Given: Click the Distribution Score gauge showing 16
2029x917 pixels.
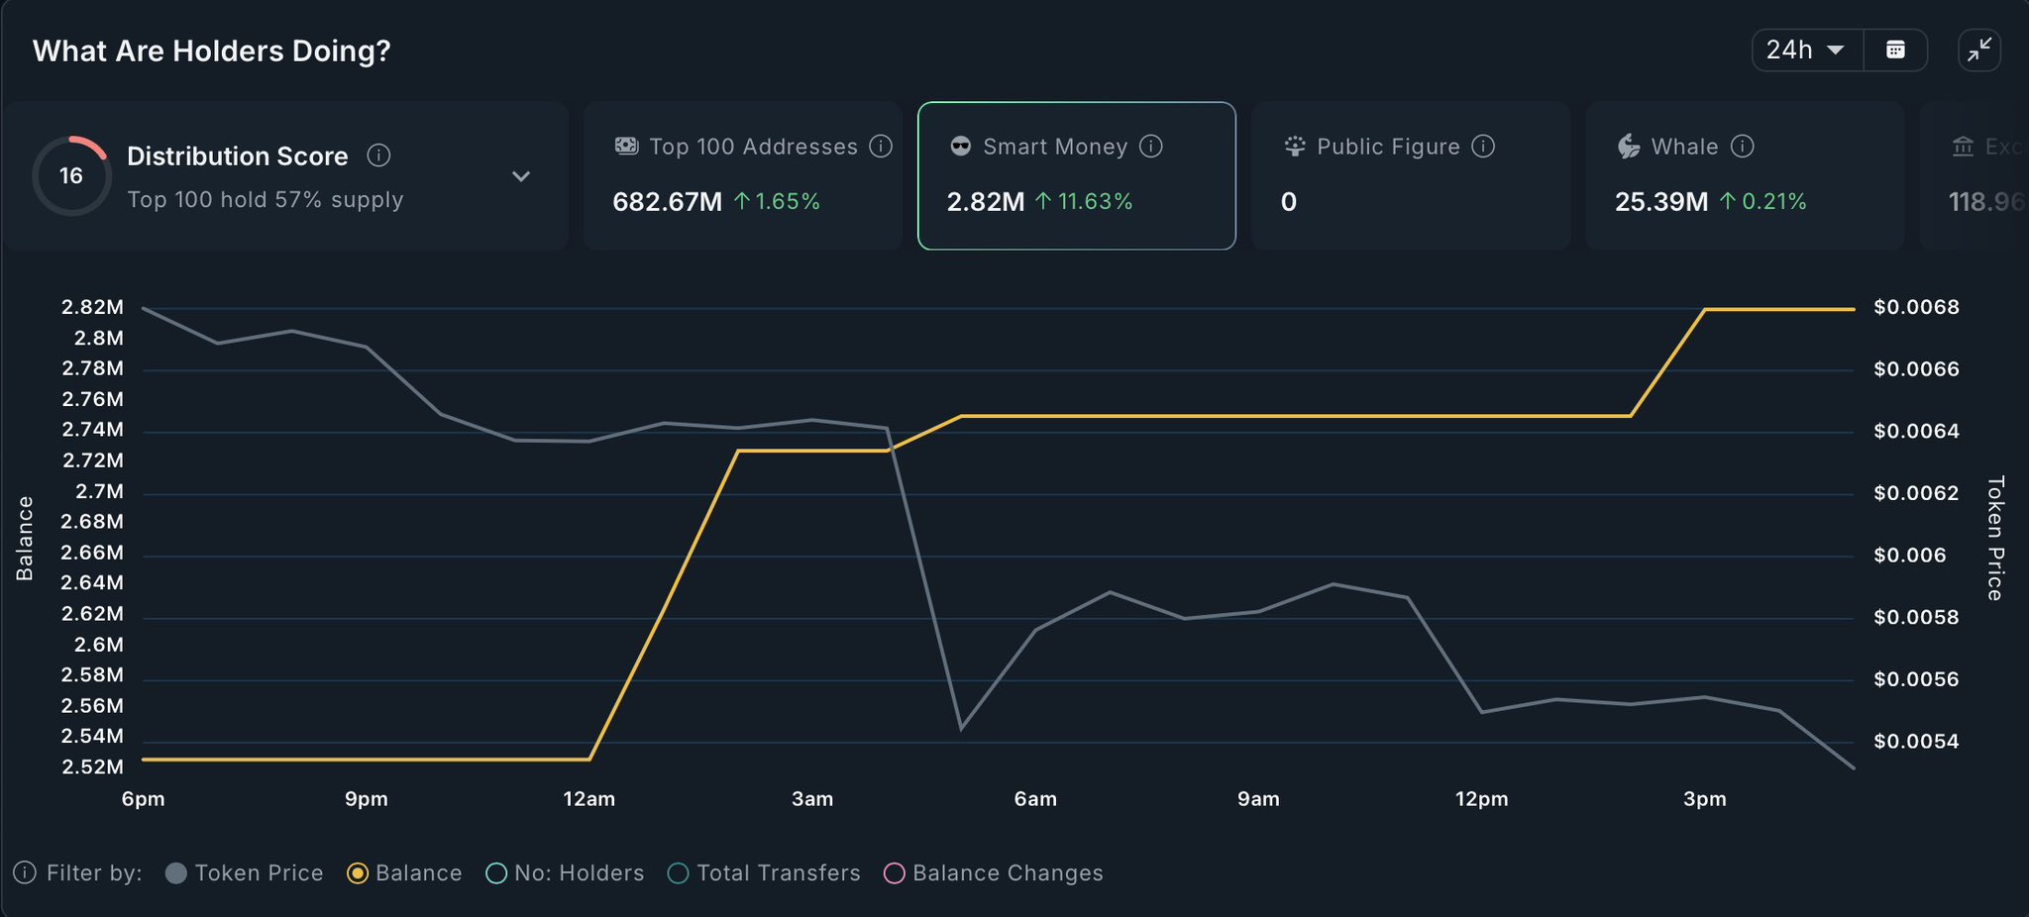Looking at the screenshot, I should click(x=70, y=176).
